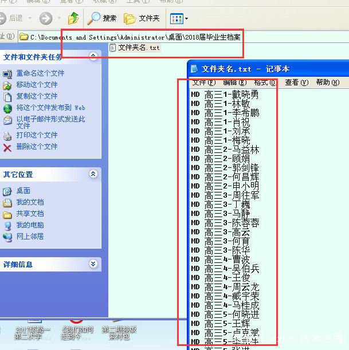Click 删除这个文件 link

pos(37,147)
